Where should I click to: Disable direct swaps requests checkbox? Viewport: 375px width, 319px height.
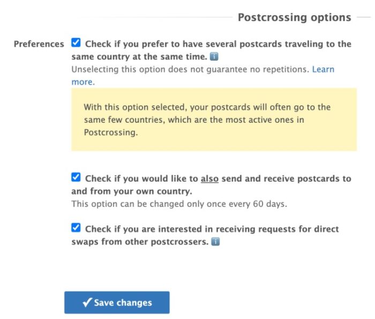click(x=76, y=227)
